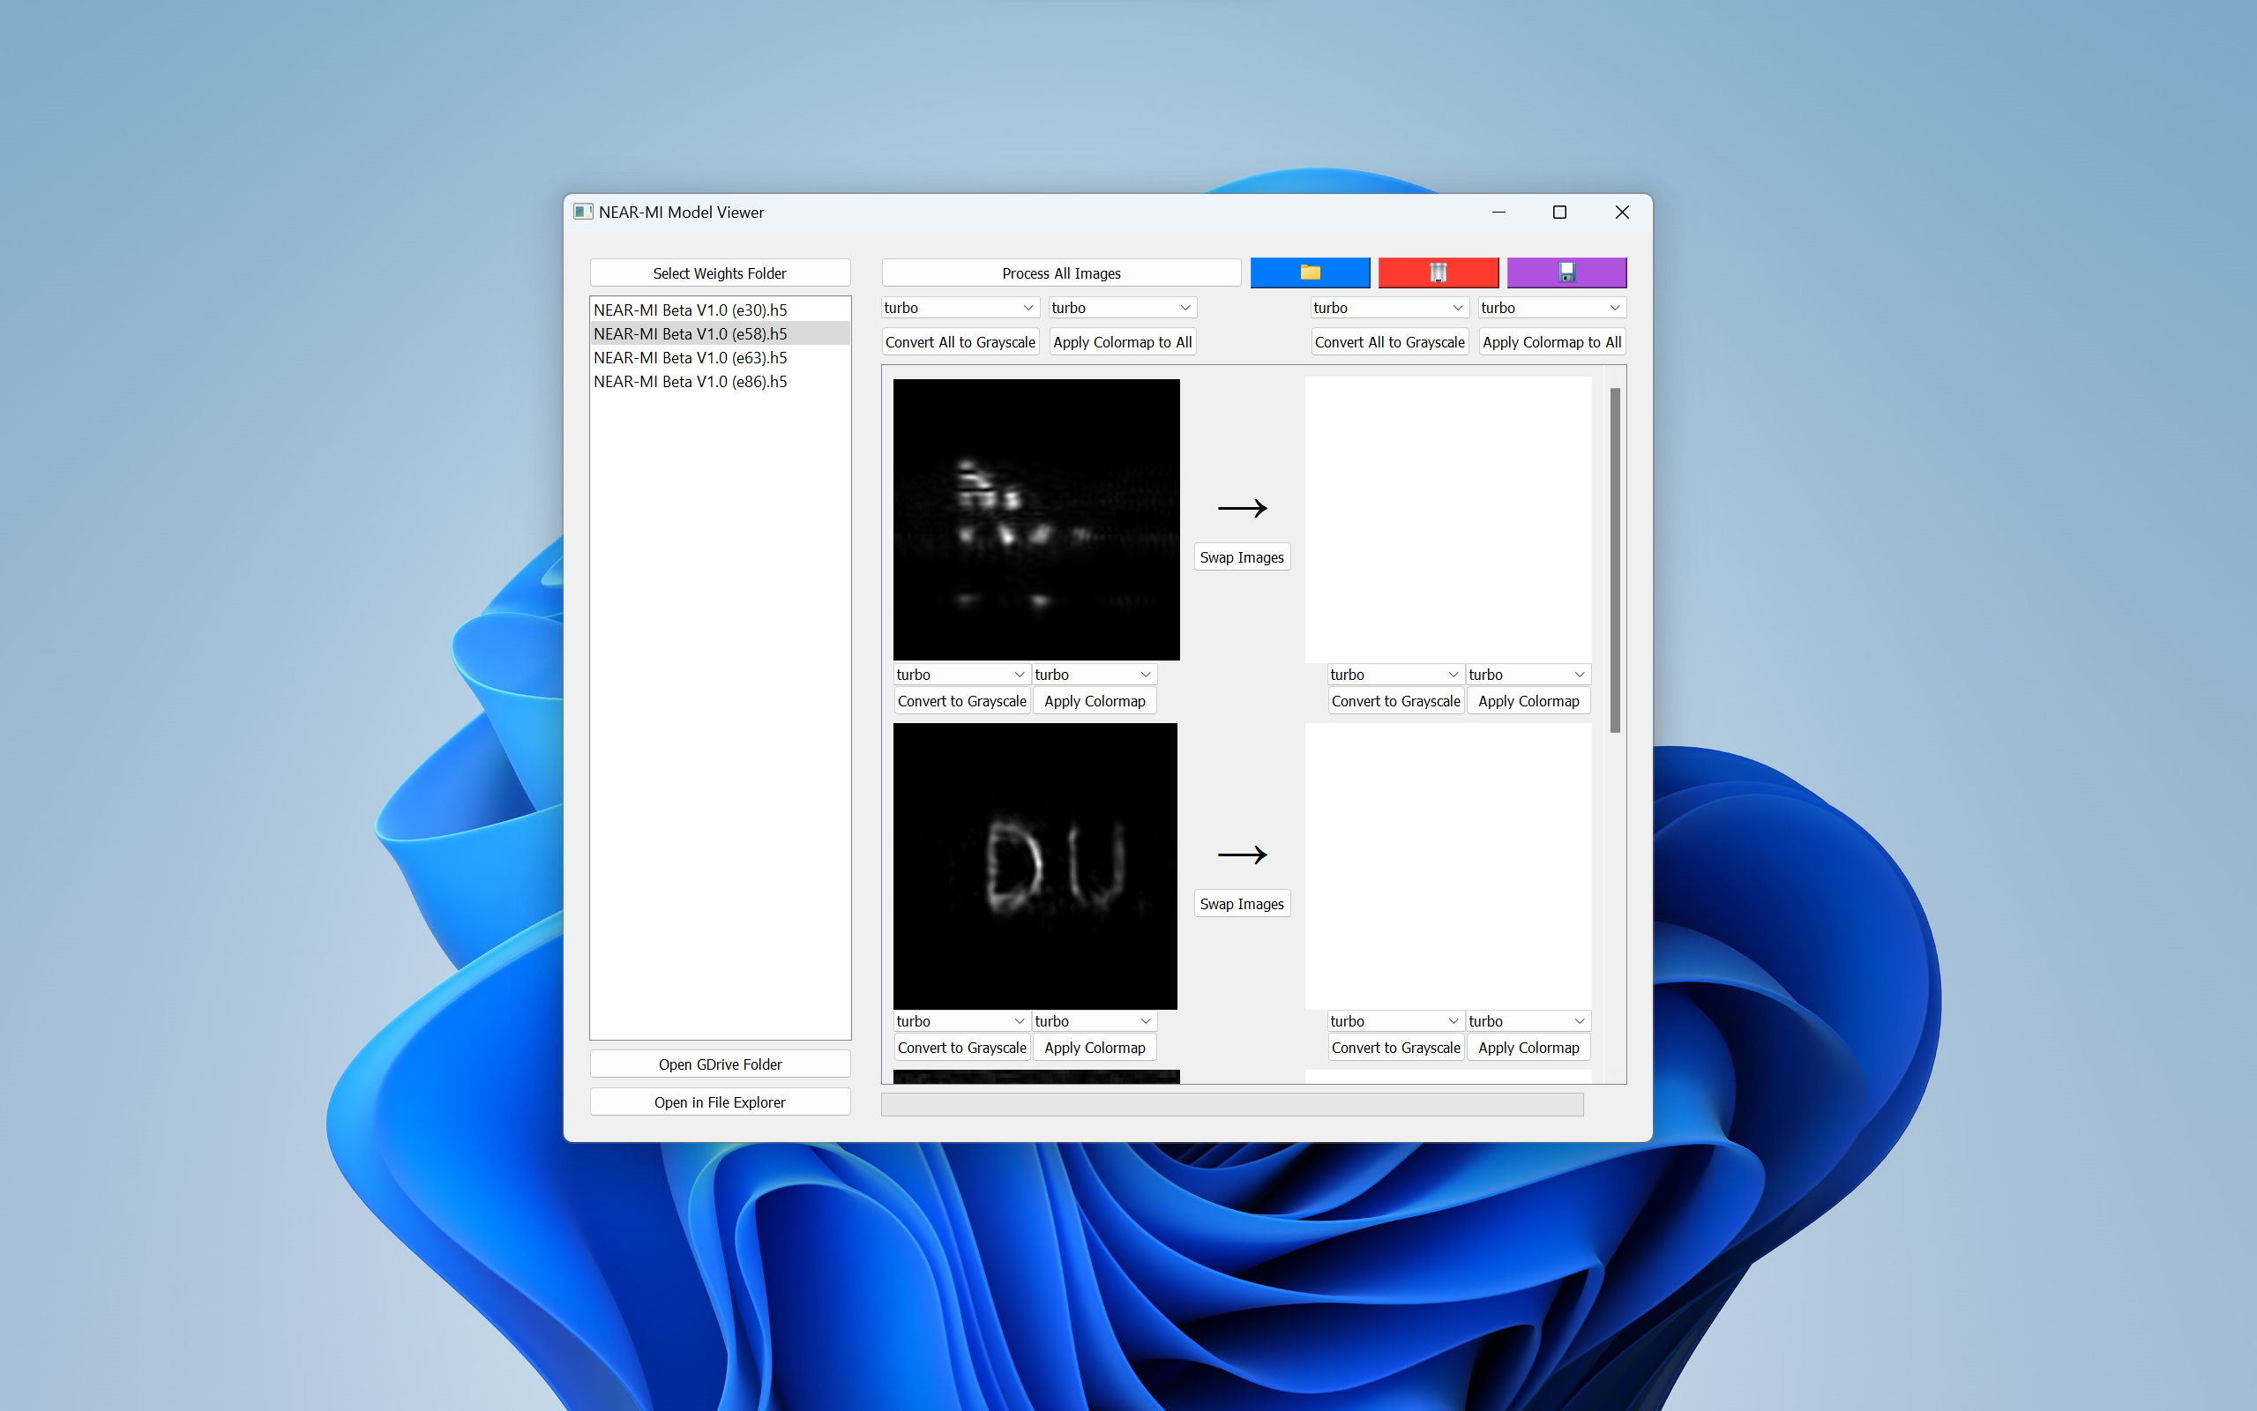Save results using the purple save icon
The height and width of the screenshot is (1411, 2257).
(1566, 272)
